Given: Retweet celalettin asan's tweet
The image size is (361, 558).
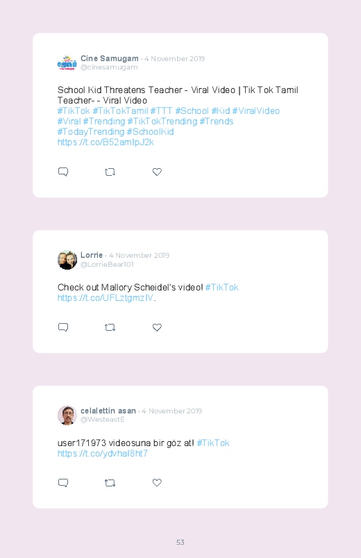Looking at the screenshot, I should pyautogui.click(x=110, y=483).
